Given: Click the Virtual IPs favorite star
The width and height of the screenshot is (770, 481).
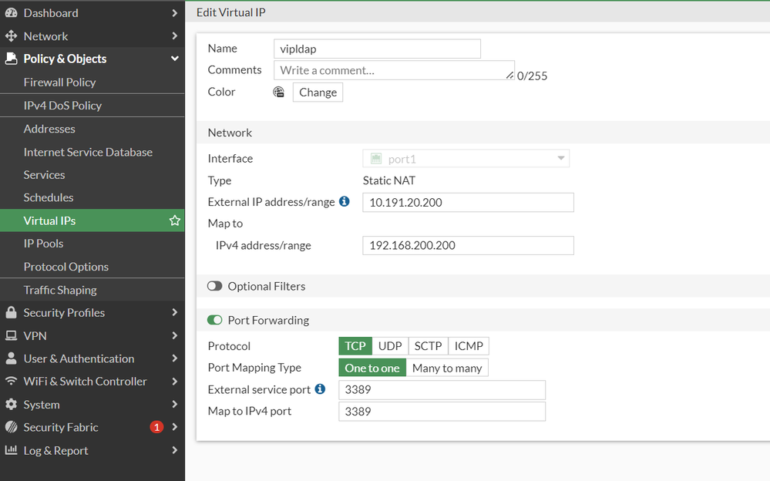Looking at the screenshot, I should (175, 221).
